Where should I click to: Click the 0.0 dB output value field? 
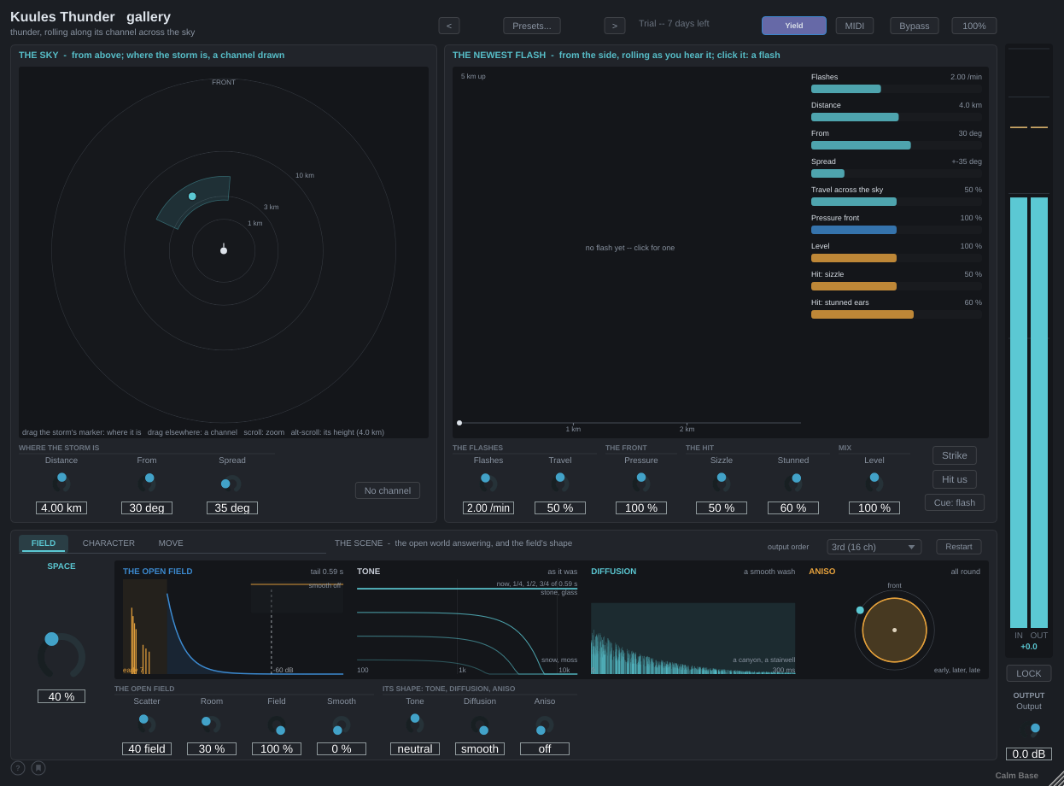click(1029, 754)
